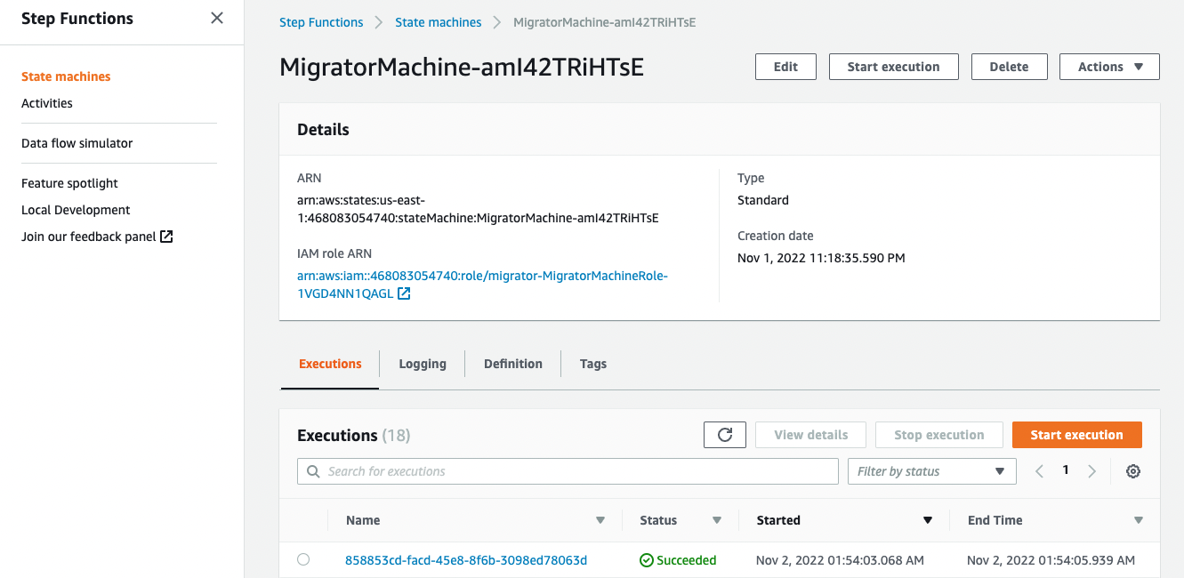The height and width of the screenshot is (578, 1184).
Task: Open Filter by status dropdown
Action: pyautogui.click(x=931, y=471)
